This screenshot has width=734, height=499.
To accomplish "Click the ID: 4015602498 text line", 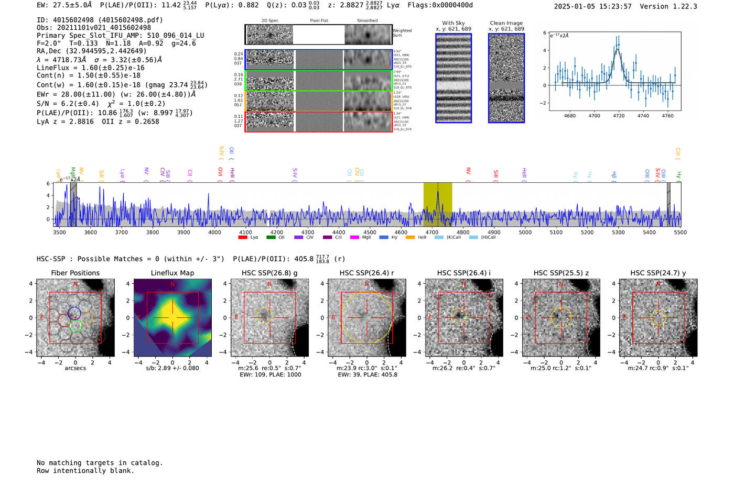I will tap(100, 20).
